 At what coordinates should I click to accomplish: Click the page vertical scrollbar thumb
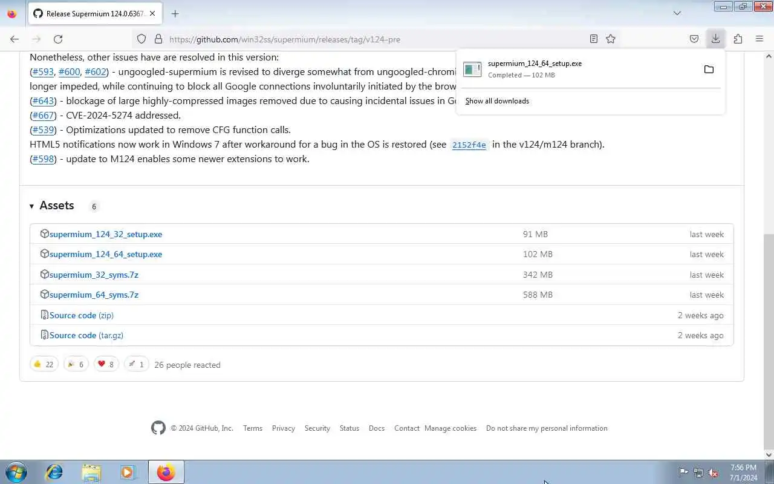coord(769,341)
